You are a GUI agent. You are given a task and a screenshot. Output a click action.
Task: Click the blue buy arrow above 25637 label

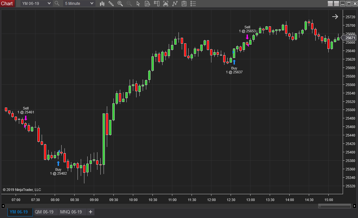pyautogui.click(x=234, y=62)
